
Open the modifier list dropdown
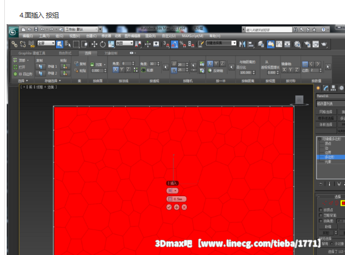[x=330, y=104]
